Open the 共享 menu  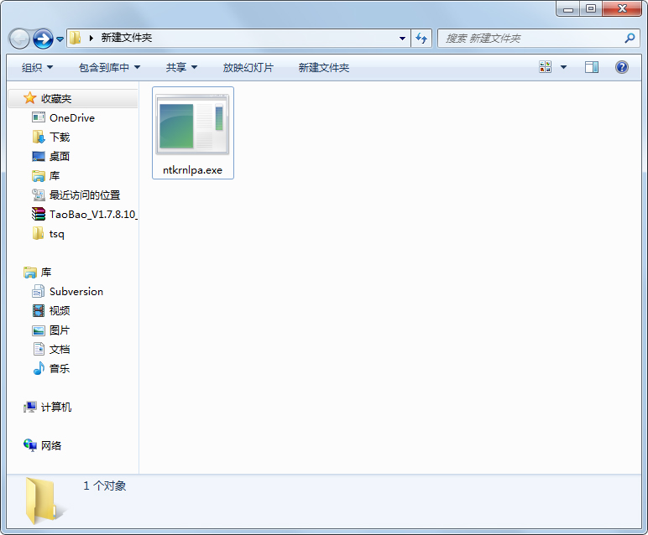pos(181,67)
